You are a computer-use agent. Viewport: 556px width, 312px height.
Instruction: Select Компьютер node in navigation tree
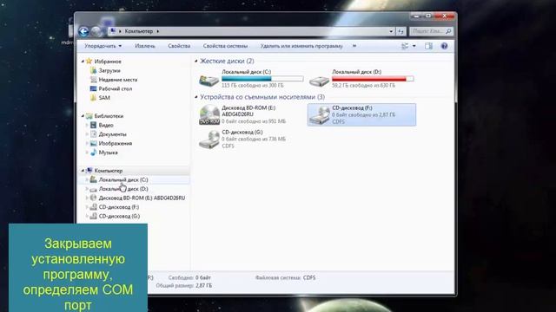[108, 171]
